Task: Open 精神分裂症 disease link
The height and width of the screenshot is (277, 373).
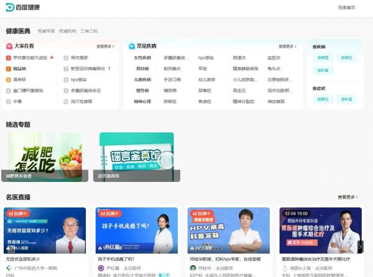Action: (244, 101)
